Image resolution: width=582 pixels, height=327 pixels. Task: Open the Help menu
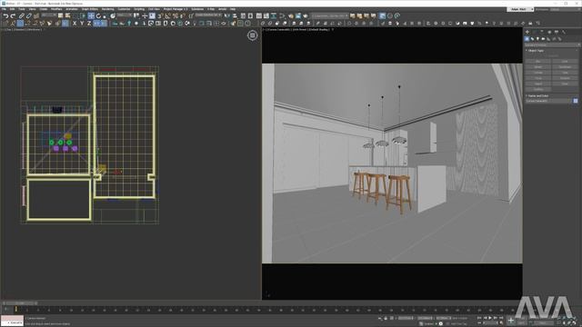pos(233,9)
